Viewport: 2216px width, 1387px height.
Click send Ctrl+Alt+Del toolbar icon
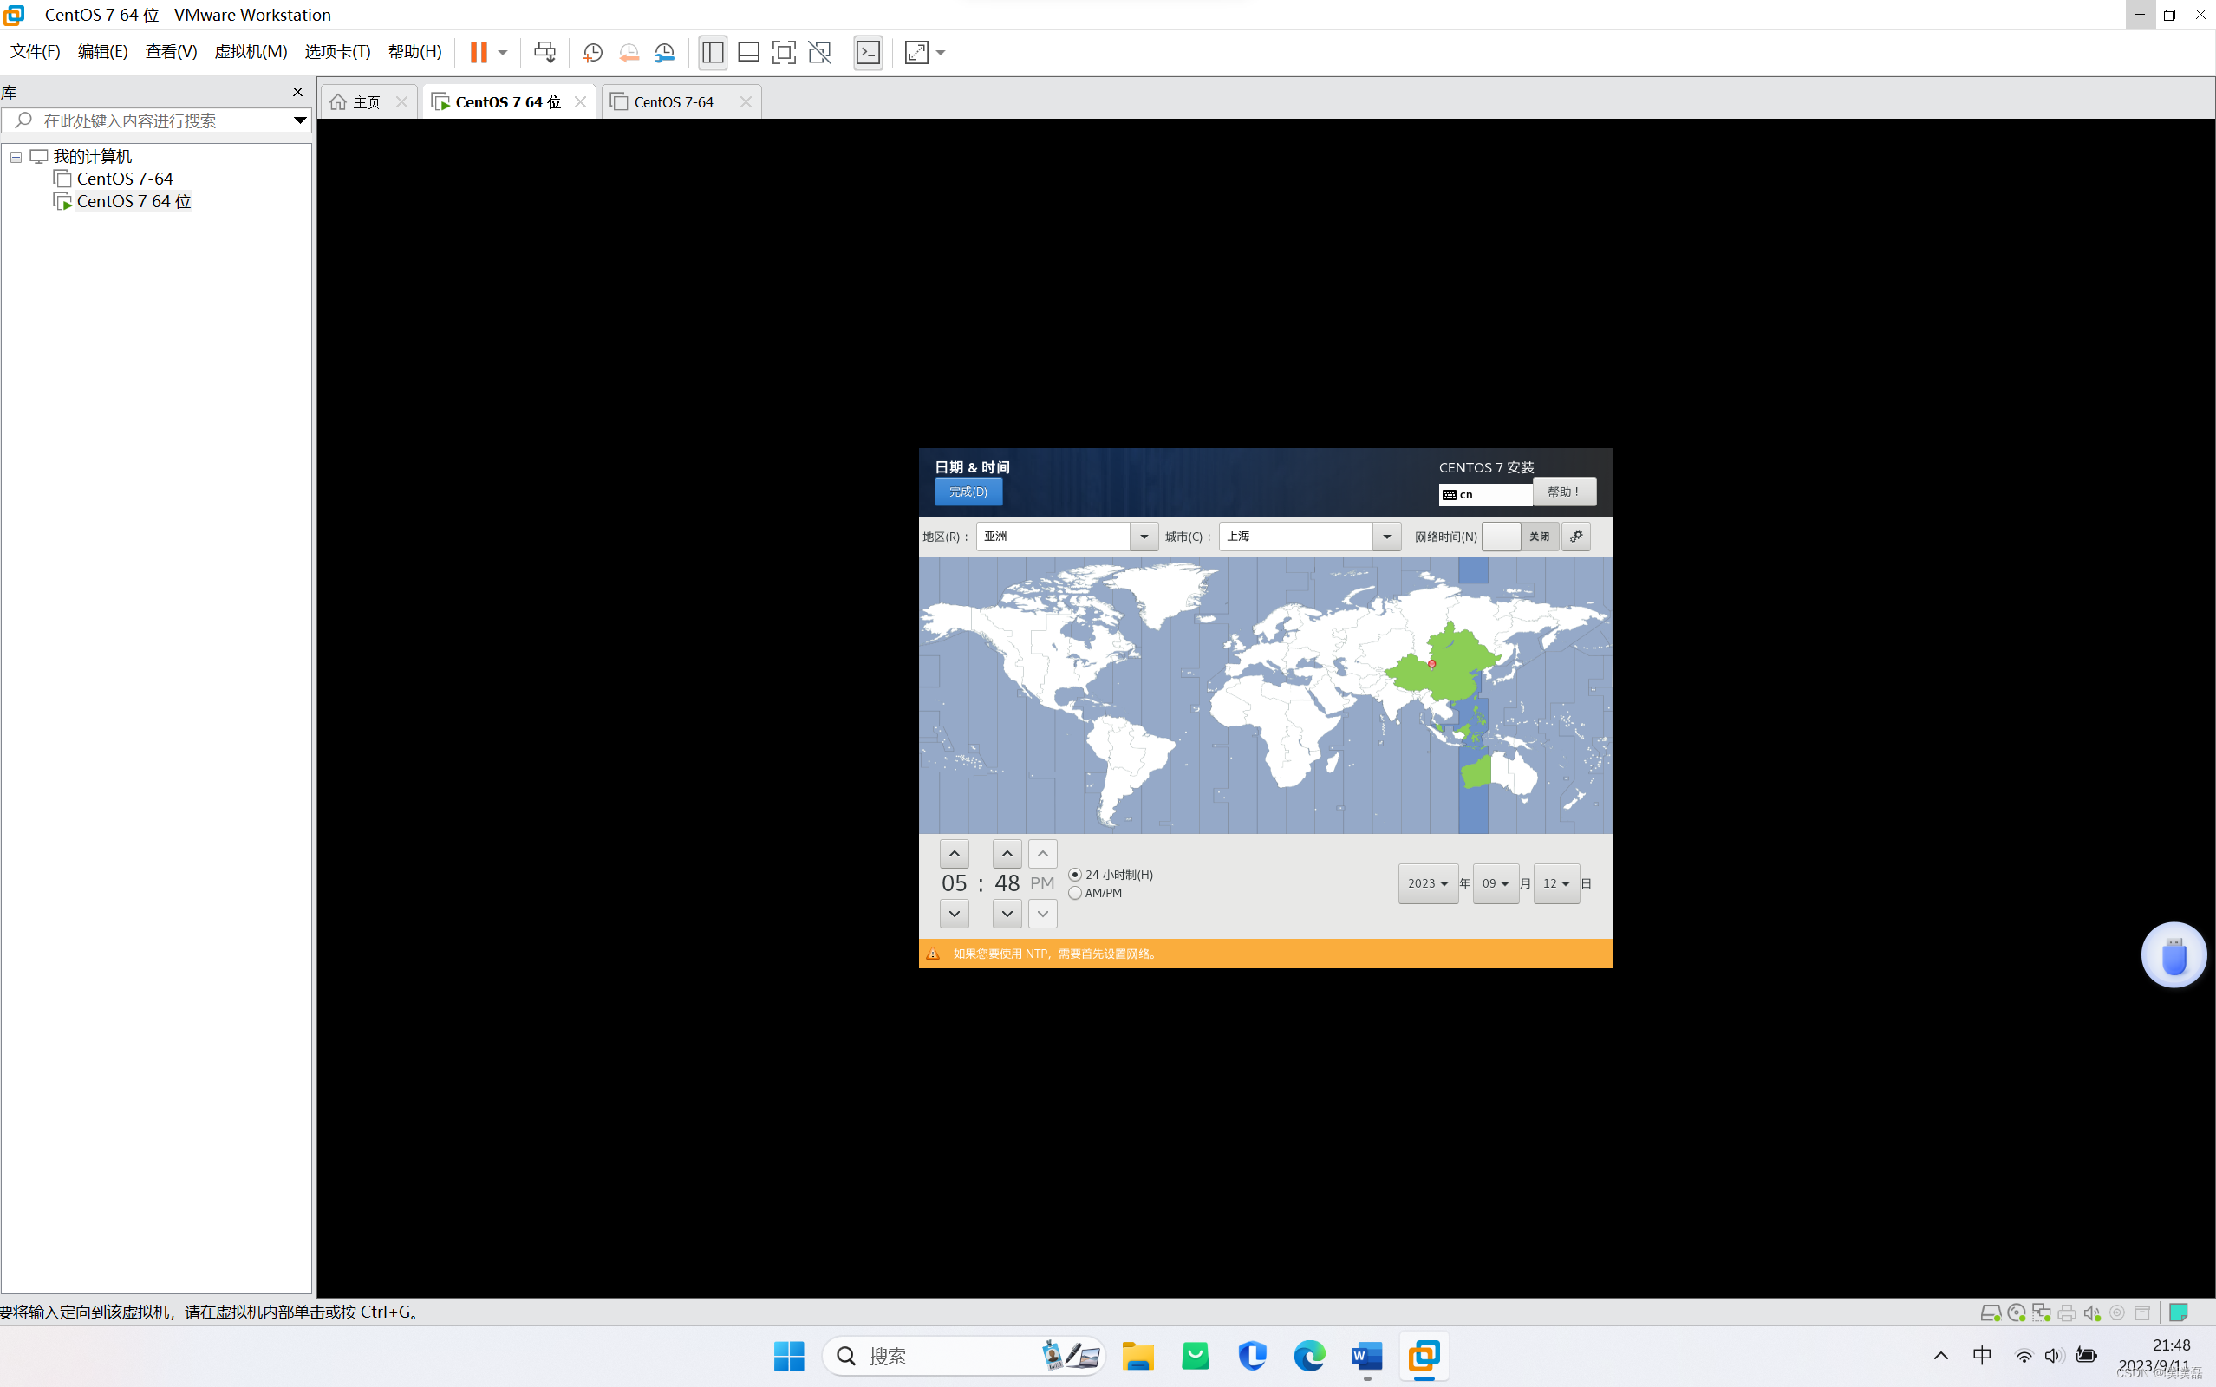click(x=544, y=52)
